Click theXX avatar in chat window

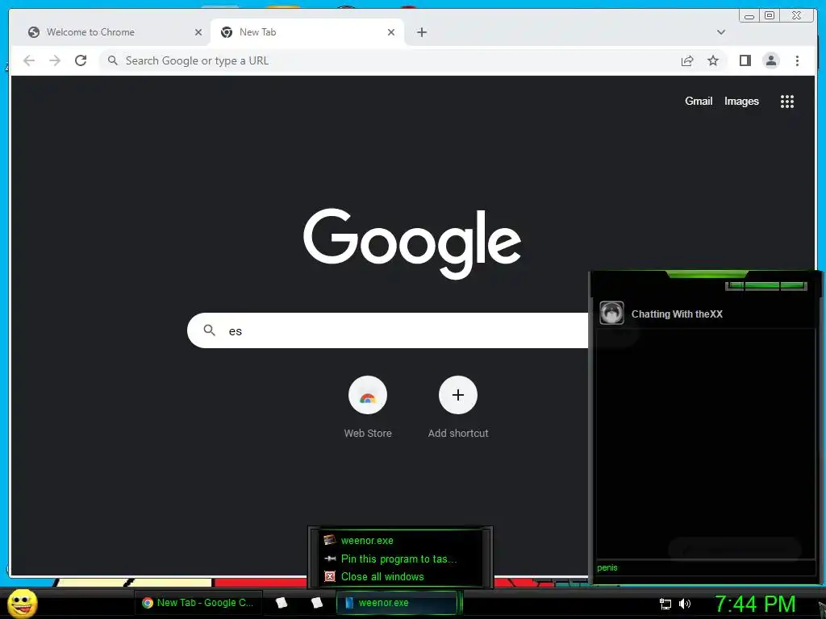[x=611, y=314]
